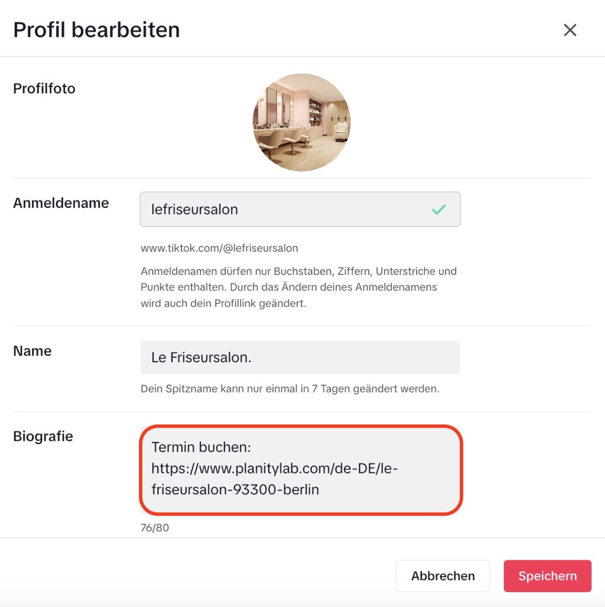Viewport: 605px width, 607px height.
Task: Click the "friseursalon-93300-berlin" line in the biography
Action: [x=235, y=489]
